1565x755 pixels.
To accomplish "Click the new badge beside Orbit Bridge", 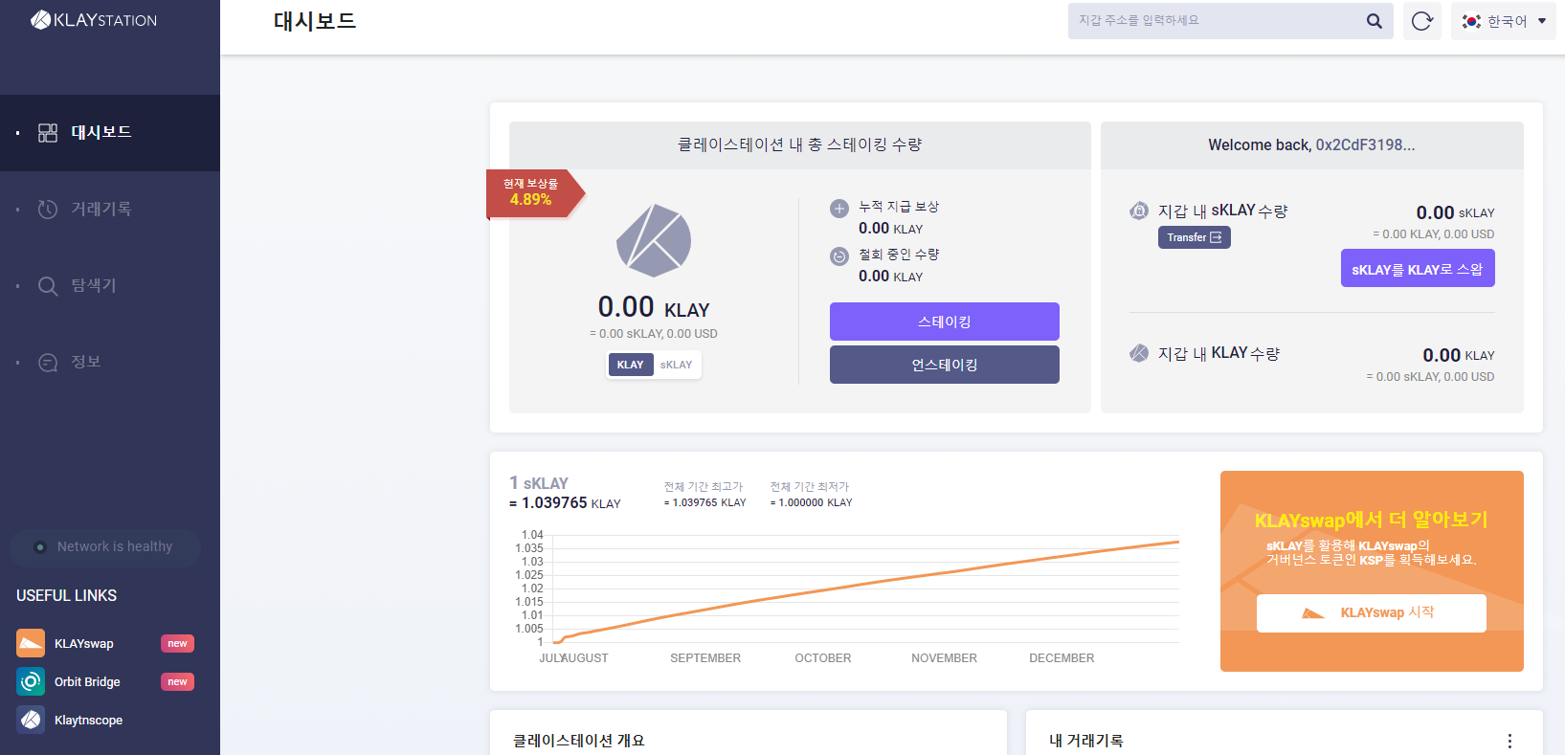I will (177, 682).
